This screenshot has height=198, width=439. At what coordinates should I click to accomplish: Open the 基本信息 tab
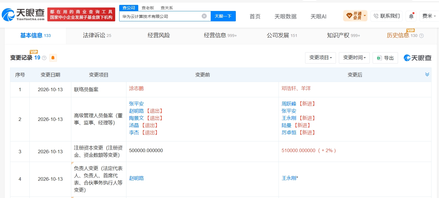coord(35,36)
